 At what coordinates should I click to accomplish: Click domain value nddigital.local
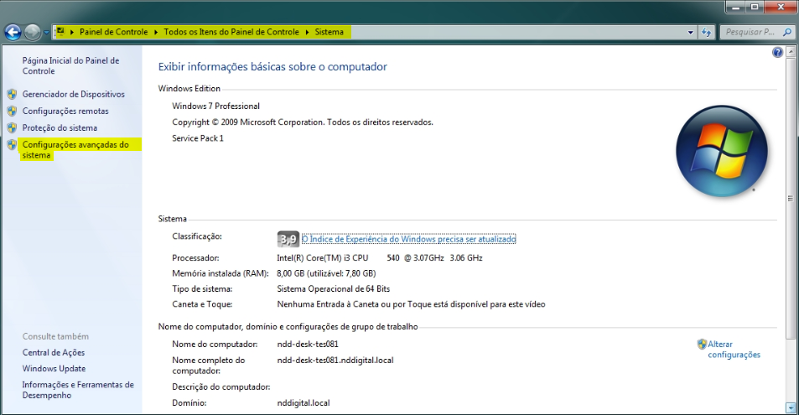(304, 402)
